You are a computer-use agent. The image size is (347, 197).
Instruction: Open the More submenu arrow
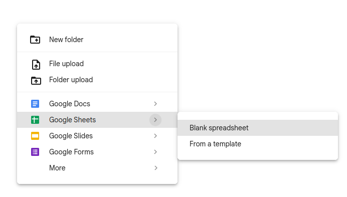click(x=155, y=168)
